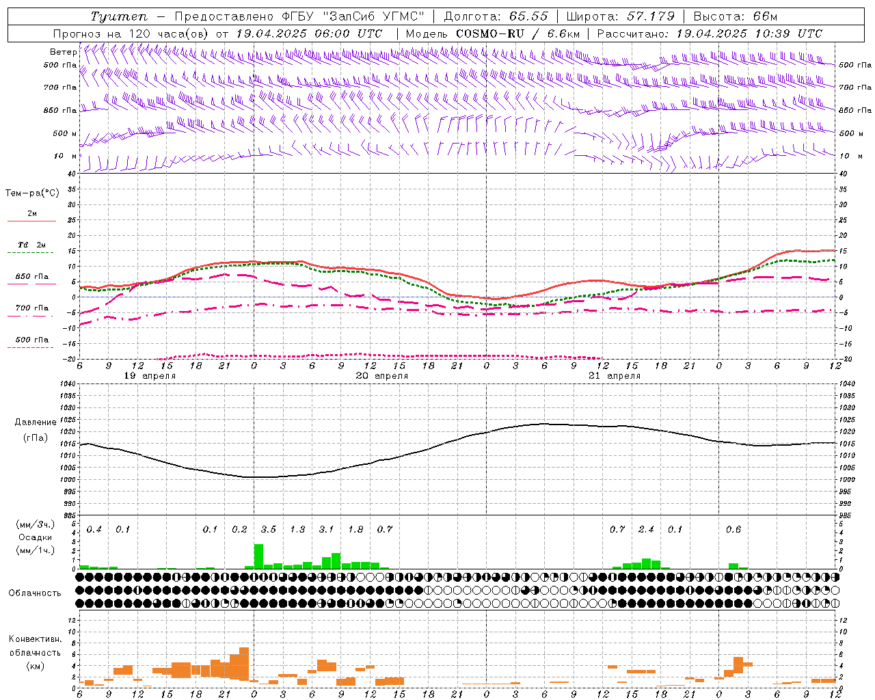The width and height of the screenshot is (875, 700).
Task: Click the "Ветер" wind panel label
Action: 64,52
